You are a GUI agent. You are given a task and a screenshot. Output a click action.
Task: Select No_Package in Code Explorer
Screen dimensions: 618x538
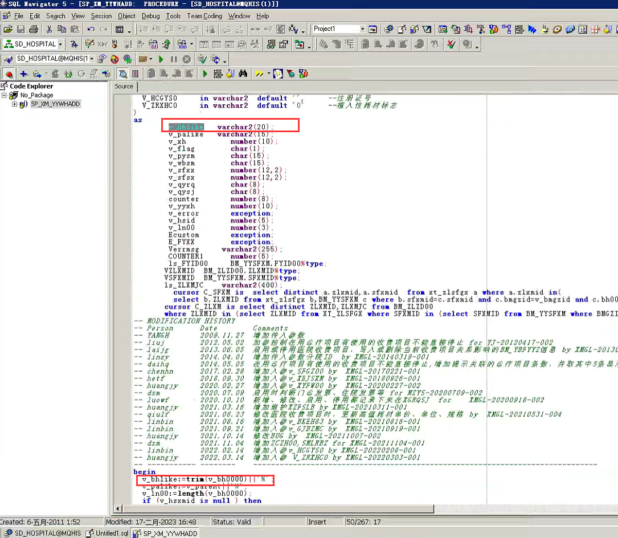point(36,95)
